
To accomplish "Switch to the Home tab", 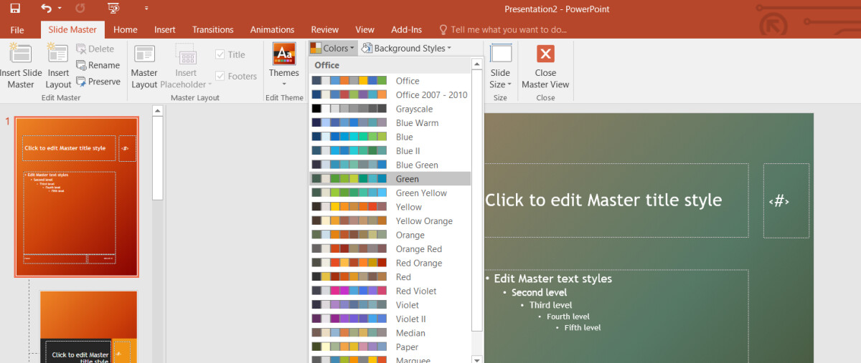I will pyautogui.click(x=126, y=29).
